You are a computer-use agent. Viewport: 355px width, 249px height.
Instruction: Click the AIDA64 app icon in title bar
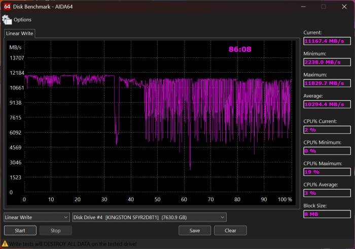[7, 7]
